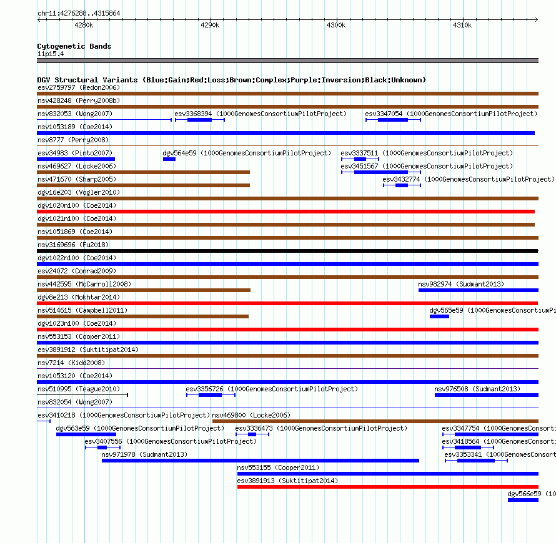Click the 4290k ruler position marker
The height and width of the screenshot is (543, 556).
tap(210, 25)
